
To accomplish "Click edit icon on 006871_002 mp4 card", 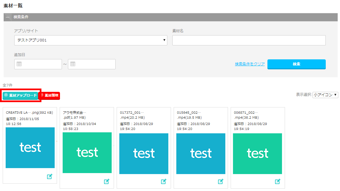I will [x=278, y=181].
